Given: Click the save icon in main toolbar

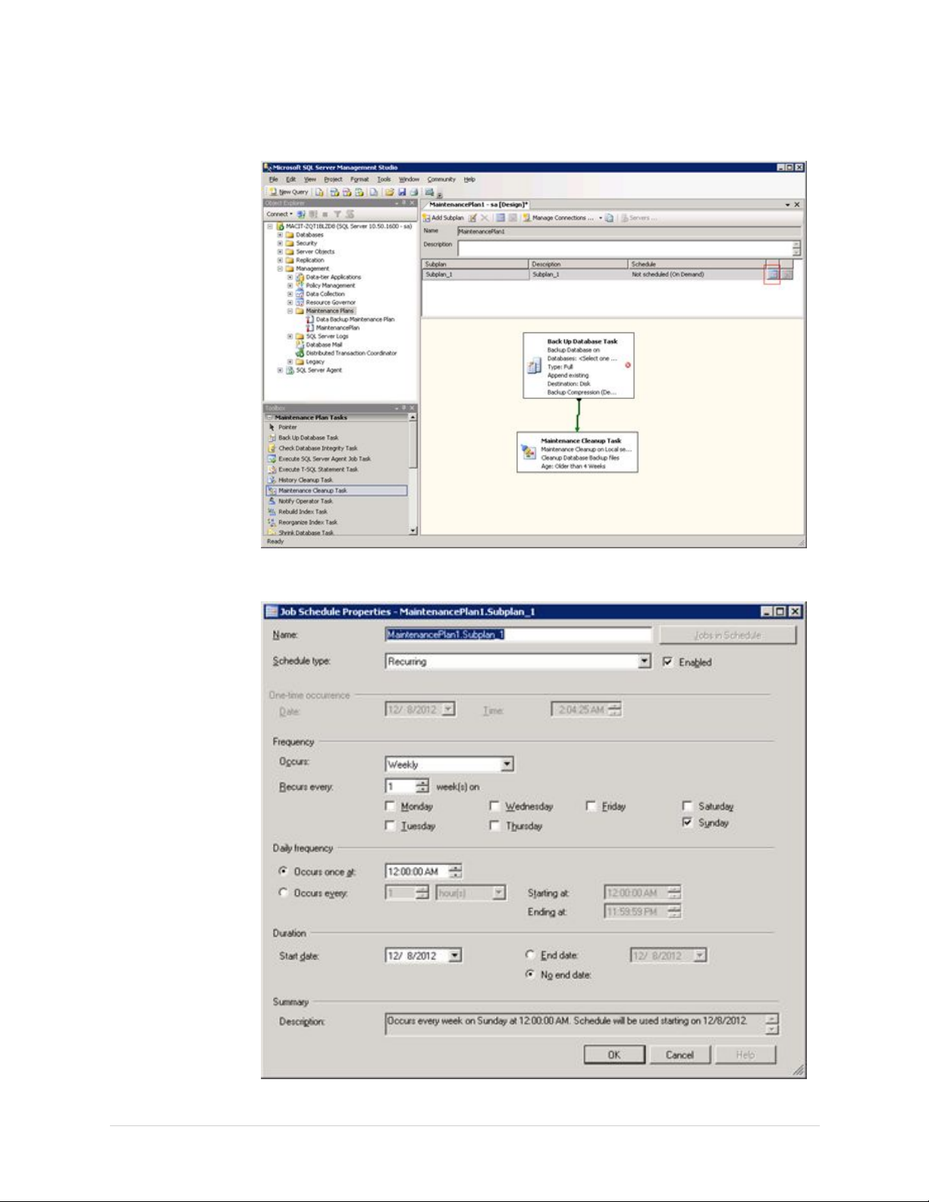Looking at the screenshot, I should click(x=402, y=193).
